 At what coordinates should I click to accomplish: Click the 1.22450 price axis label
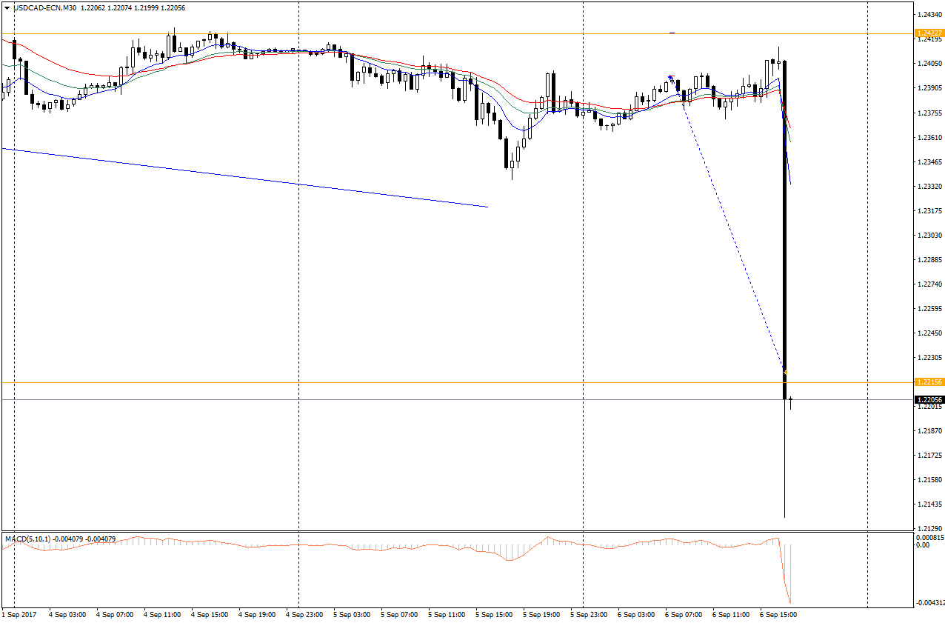pos(929,333)
